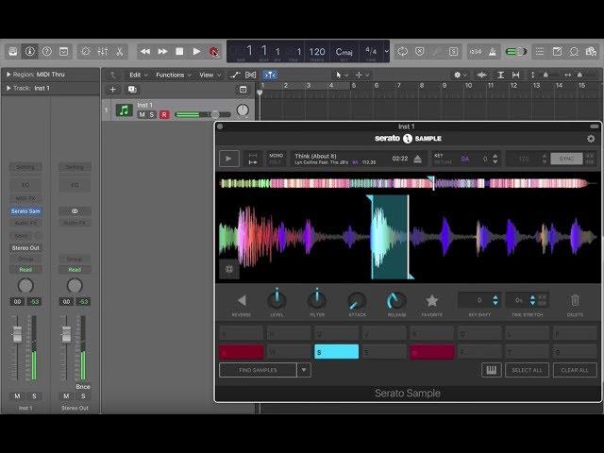Image resolution: width=604 pixels, height=453 pixels.
Task: Select the cyan S sample pad
Action: [336, 352]
